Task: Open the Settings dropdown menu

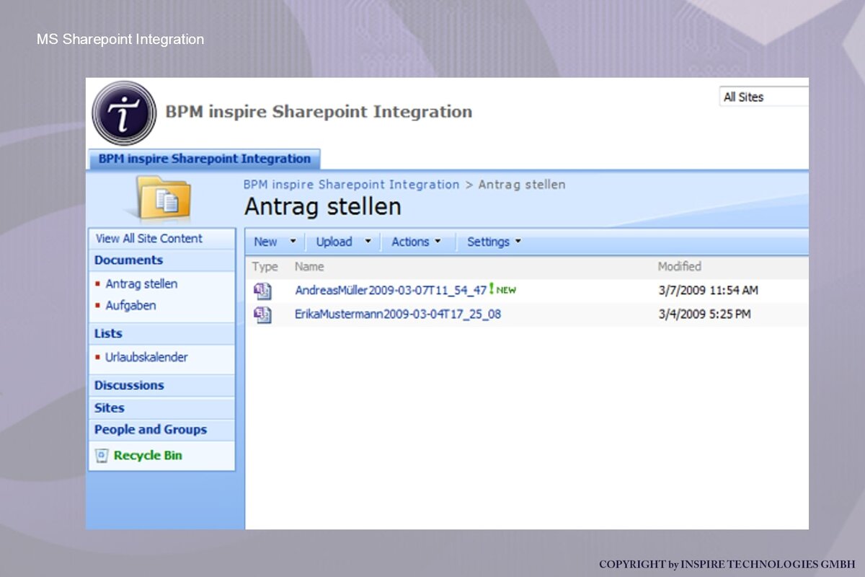Action: tap(494, 242)
